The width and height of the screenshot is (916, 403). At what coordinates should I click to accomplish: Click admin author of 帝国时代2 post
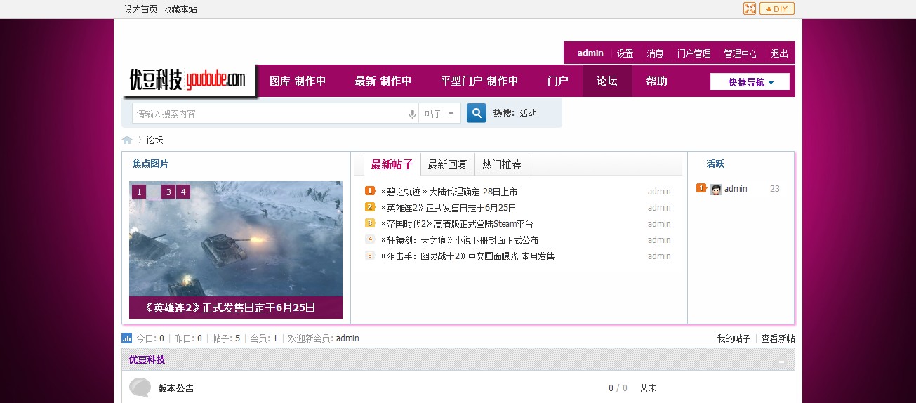(659, 224)
